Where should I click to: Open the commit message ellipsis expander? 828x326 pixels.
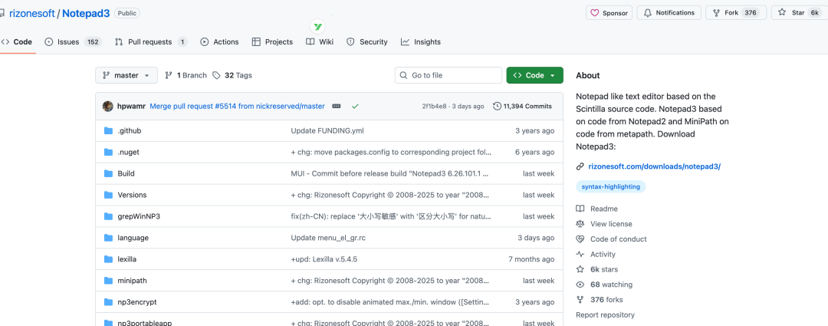tap(336, 106)
